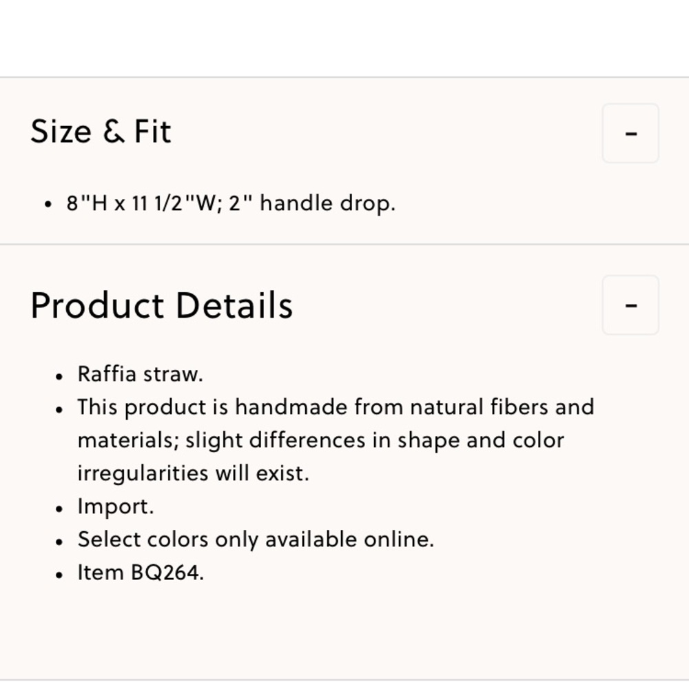Click the Product Details heading text
This screenshot has width=689, height=689.
[162, 305]
